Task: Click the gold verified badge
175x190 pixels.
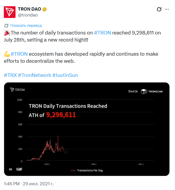Action: pyautogui.click(x=45, y=9)
